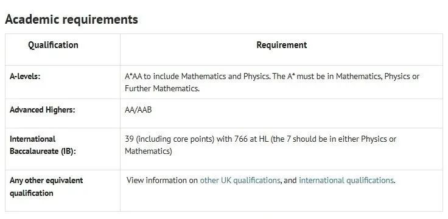Open the international qualifications link
This screenshot has width=448, height=219.
[346, 181]
